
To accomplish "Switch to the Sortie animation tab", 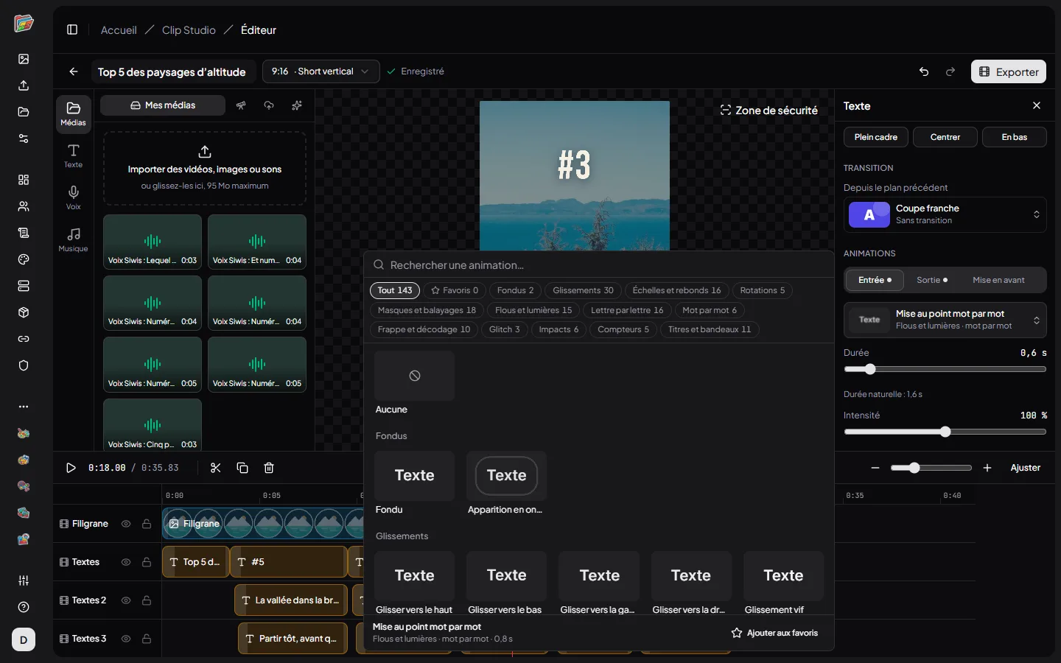I will point(932,280).
